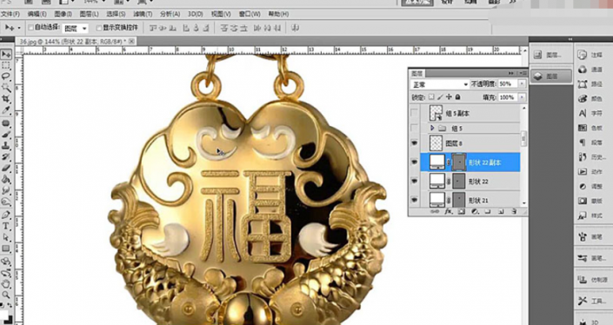Open the 不透明度 opacity slider arrow
The height and width of the screenshot is (325, 613).
[522, 84]
